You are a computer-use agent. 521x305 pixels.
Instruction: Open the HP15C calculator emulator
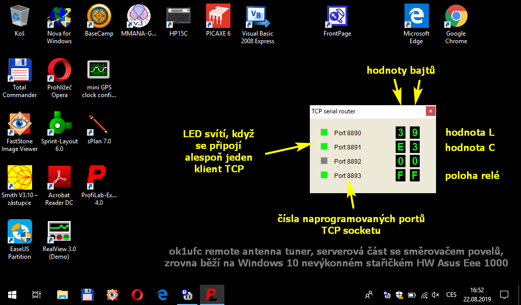point(178,16)
